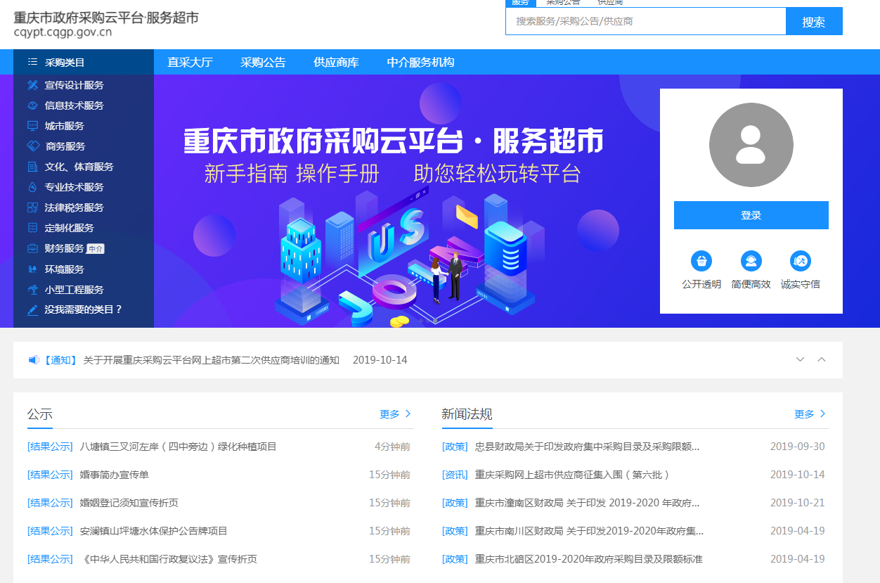The width and height of the screenshot is (880, 583).
Task: Click the blue 登录 button
Action: point(751,215)
